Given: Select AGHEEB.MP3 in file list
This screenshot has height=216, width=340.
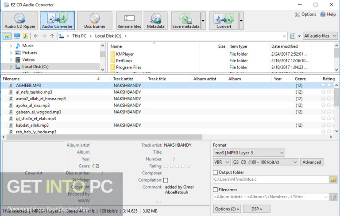Looking at the screenshot, I should [28, 85].
